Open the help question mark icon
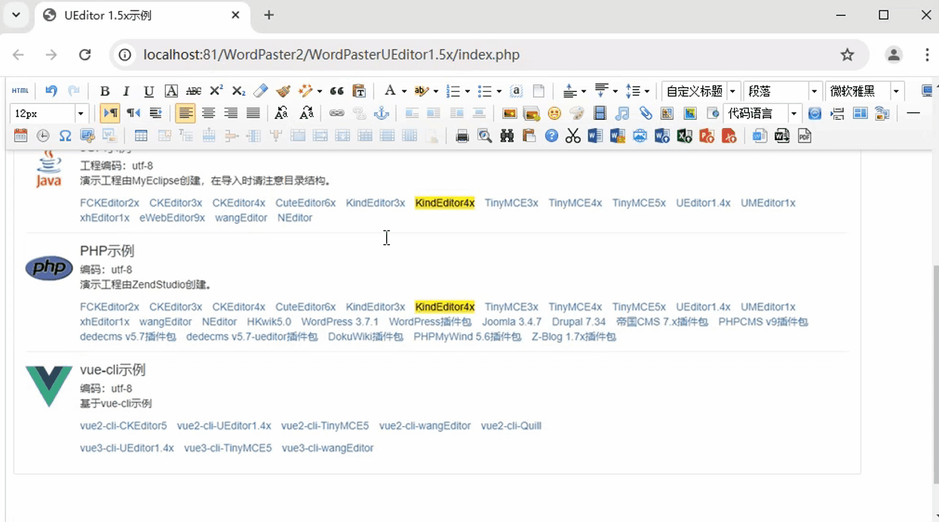This screenshot has height=522, width=939. 551,136
